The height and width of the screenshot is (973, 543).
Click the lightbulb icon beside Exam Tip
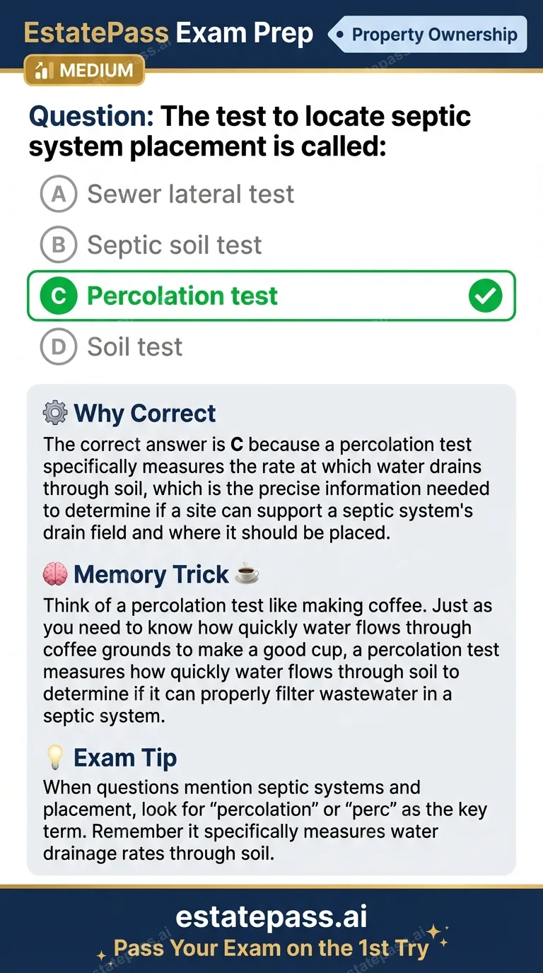coord(54,757)
